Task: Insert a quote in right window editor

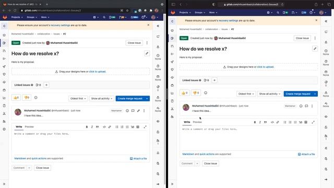Action: 266,122
